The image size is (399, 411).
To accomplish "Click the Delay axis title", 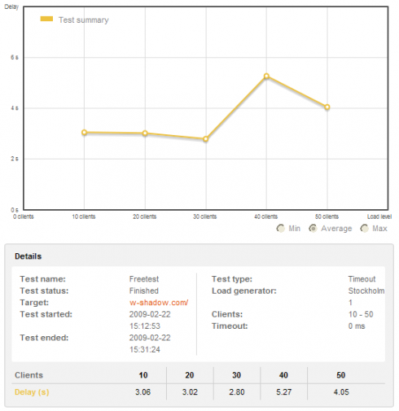I will (x=11, y=7).
